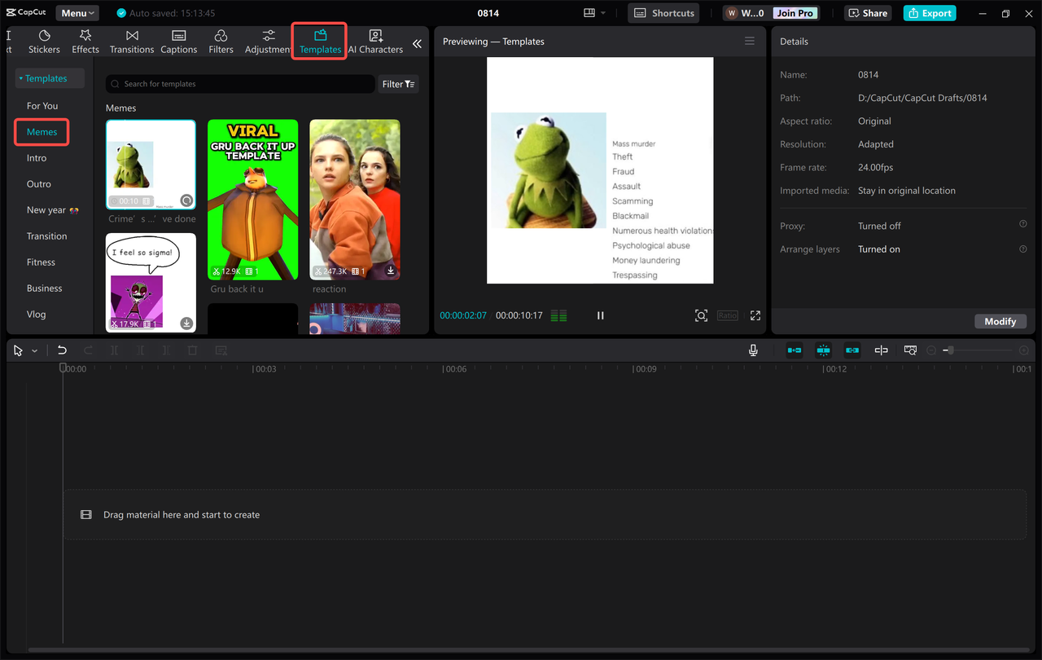Open the Filter dropdown for templates
The height and width of the screenshot is (660, 1042).
398,83
